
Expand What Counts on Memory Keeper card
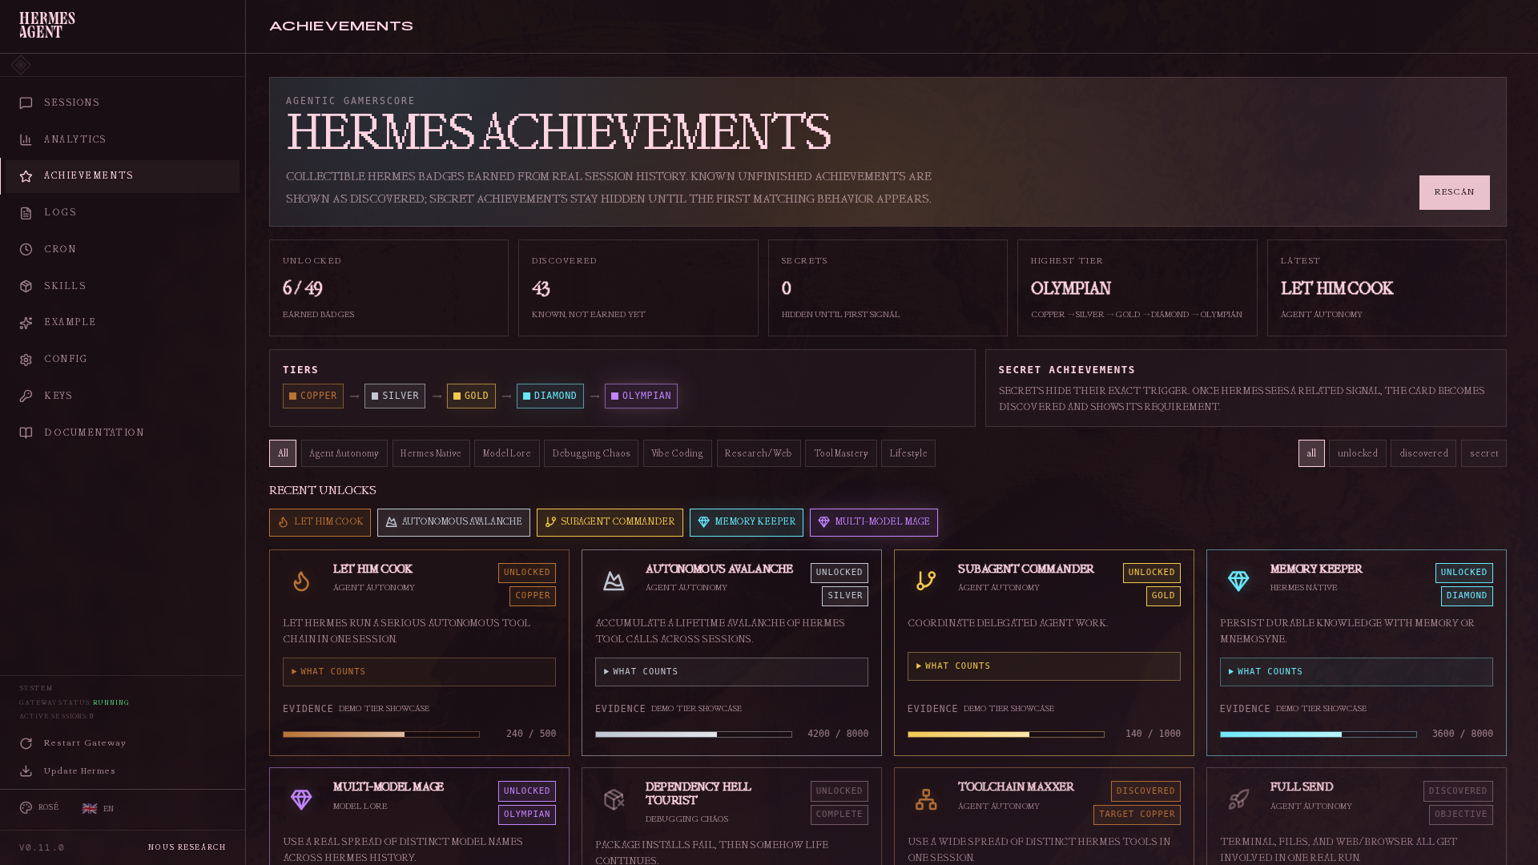tap(1356, 672)
